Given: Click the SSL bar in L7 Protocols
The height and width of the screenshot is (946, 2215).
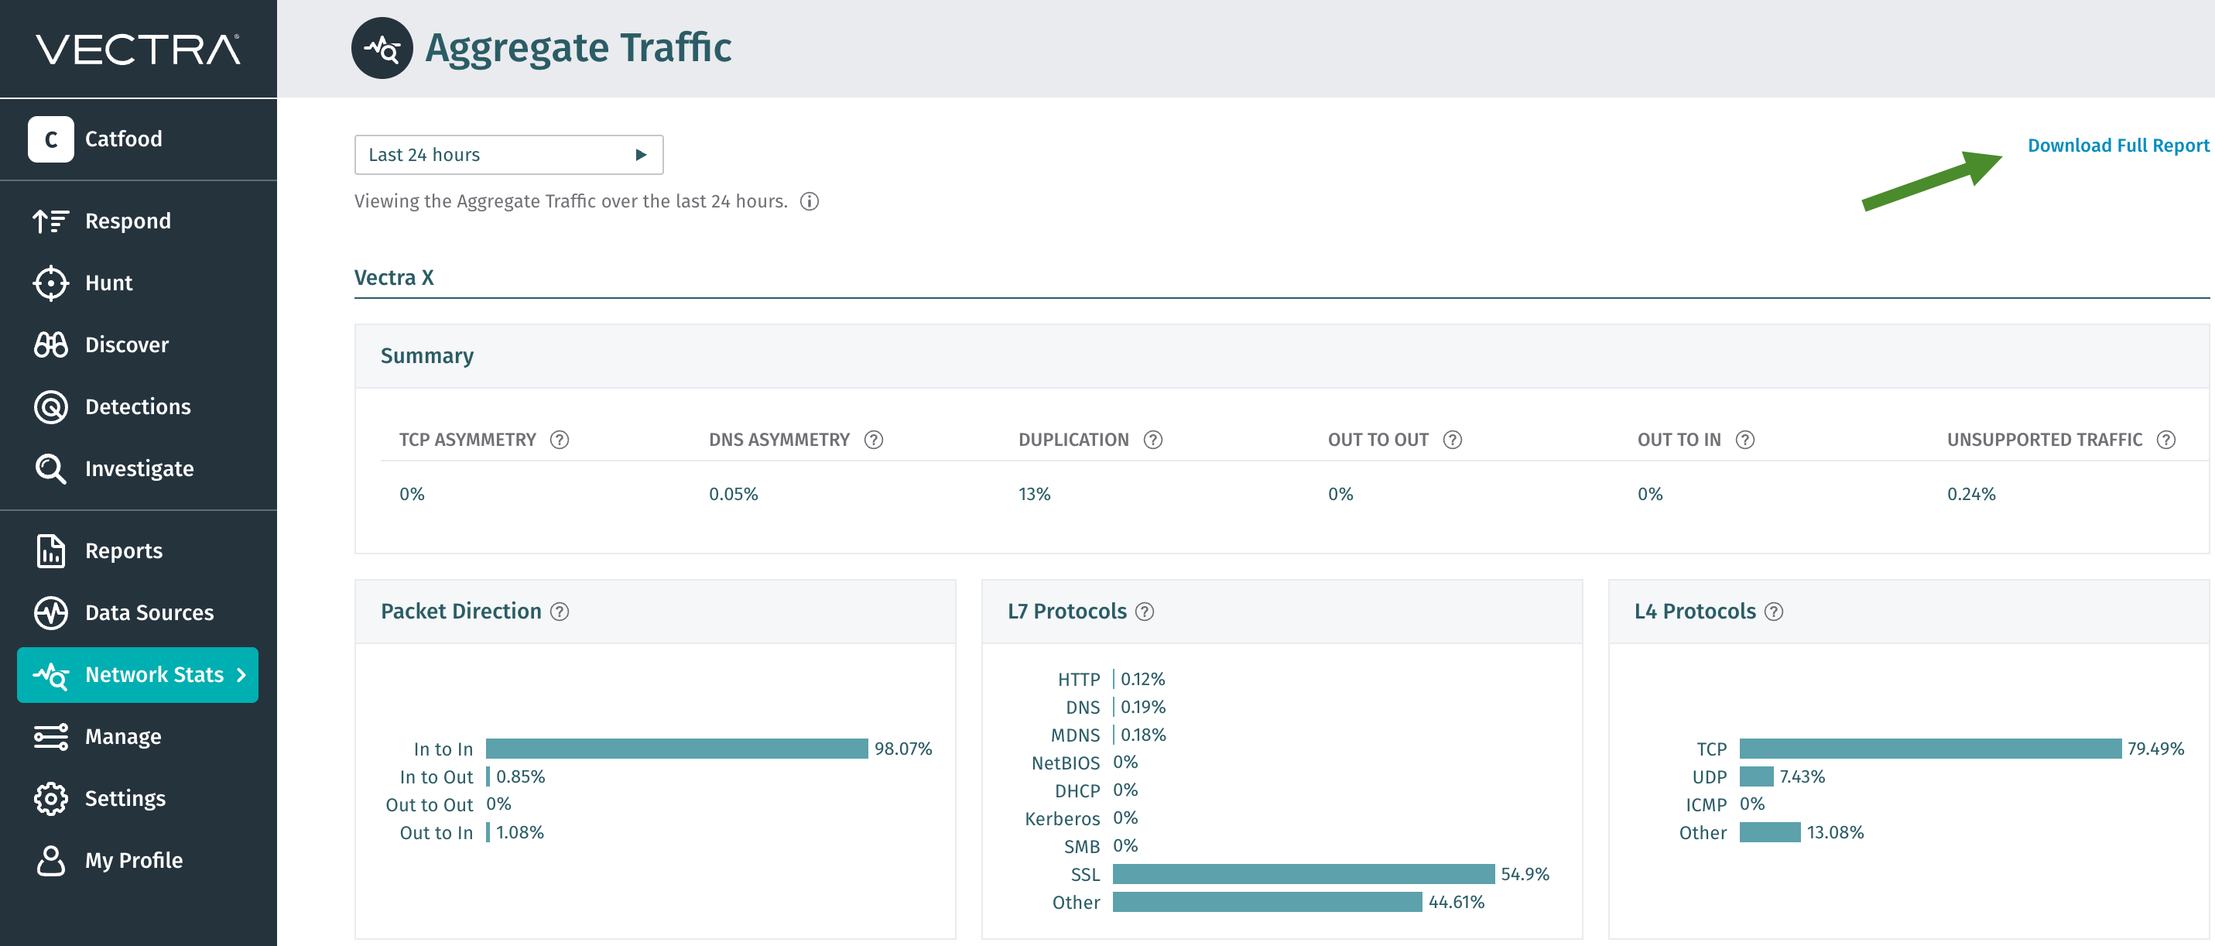Looking at the screenshot, I should point(1302,874).
